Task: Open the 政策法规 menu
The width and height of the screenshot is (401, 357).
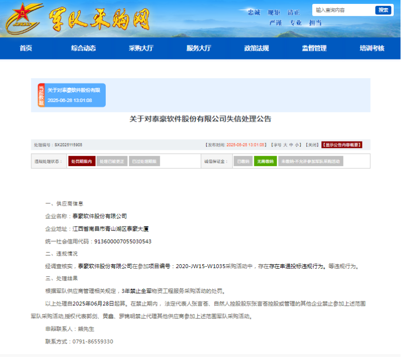Action: pyautogui.click(x=257, y=48)
